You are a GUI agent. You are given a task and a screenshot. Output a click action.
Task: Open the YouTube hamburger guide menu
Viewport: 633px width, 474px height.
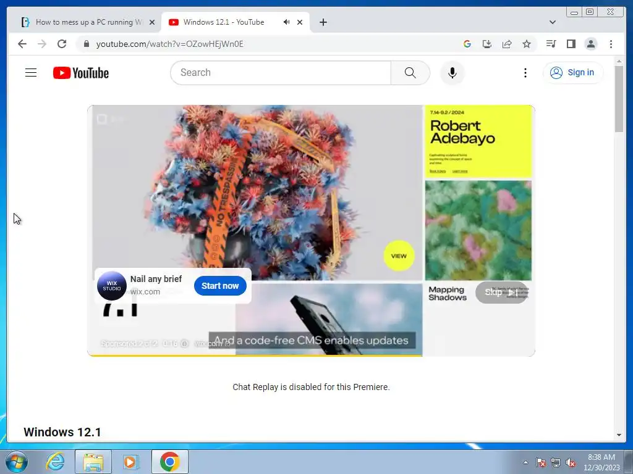[x=31, y=73]
